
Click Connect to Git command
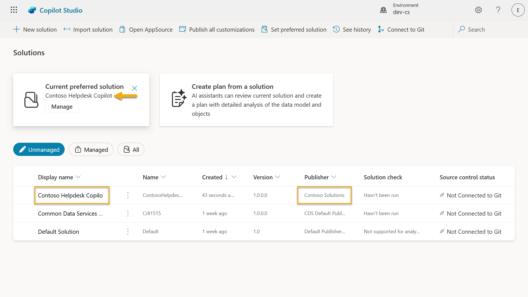pyautogui.click(x=401, y=29)
